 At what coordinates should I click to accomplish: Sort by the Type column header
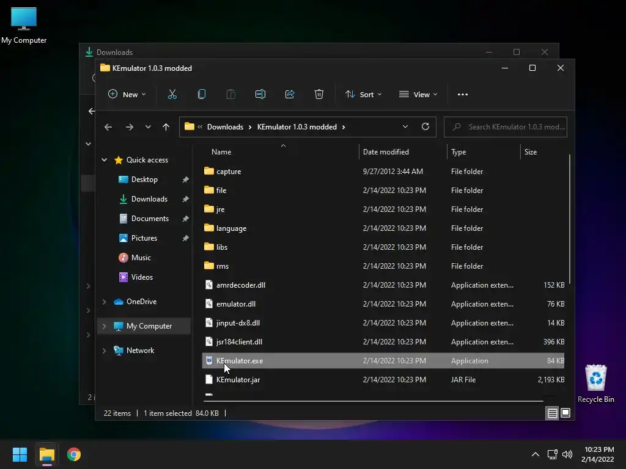point(458,152)
